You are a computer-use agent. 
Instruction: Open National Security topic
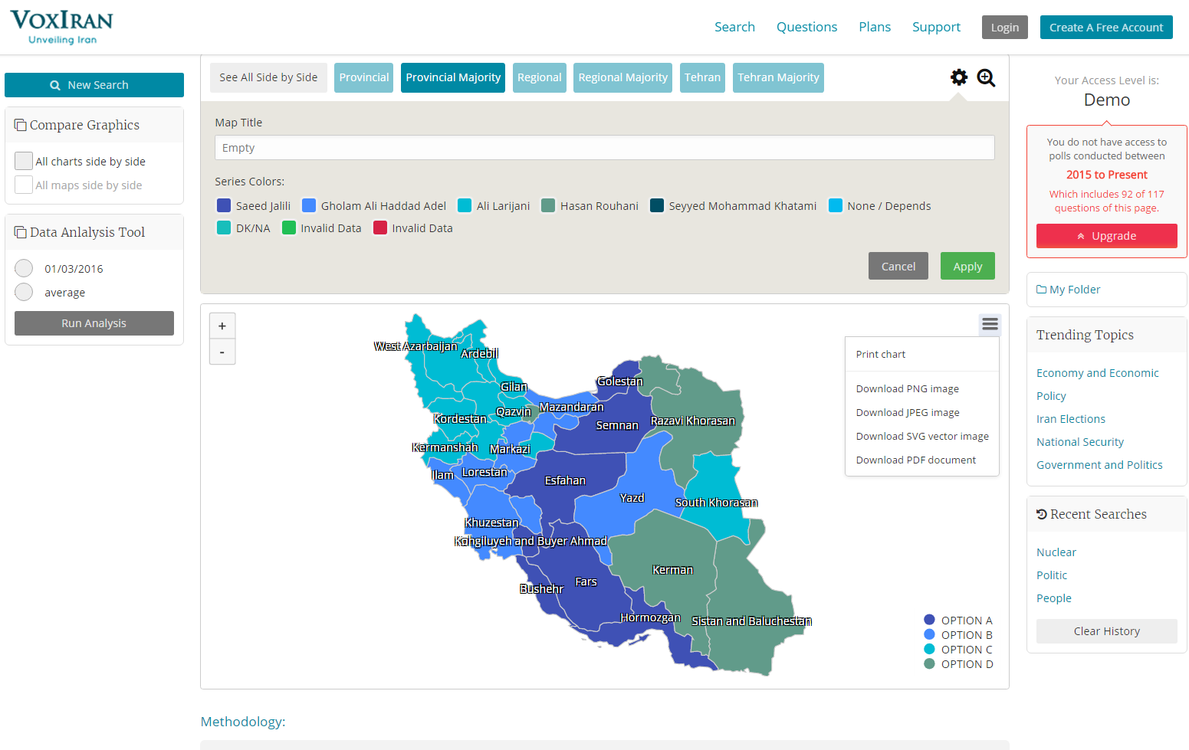click(1080, 442)
